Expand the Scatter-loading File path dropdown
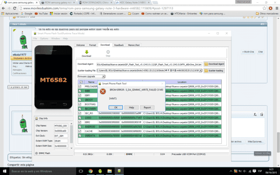 [200, 70]
